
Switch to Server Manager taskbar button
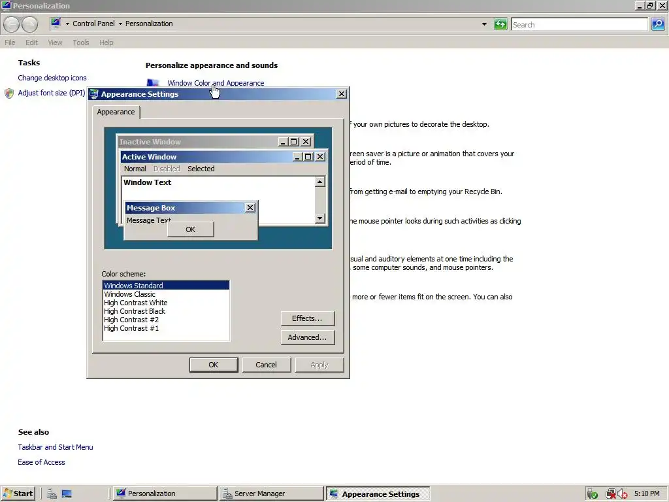tap(271, 494)
